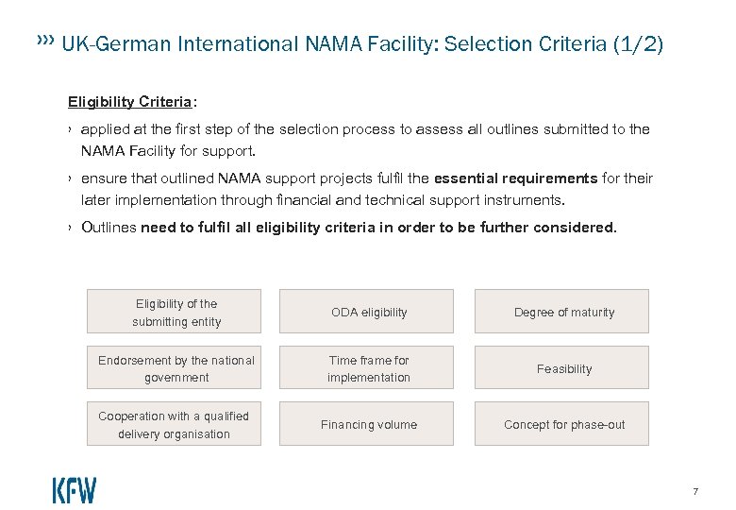Click the KfW logo

coord(74,490)
